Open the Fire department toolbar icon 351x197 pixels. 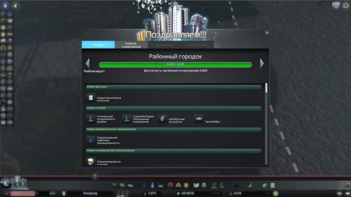[178, 185]
